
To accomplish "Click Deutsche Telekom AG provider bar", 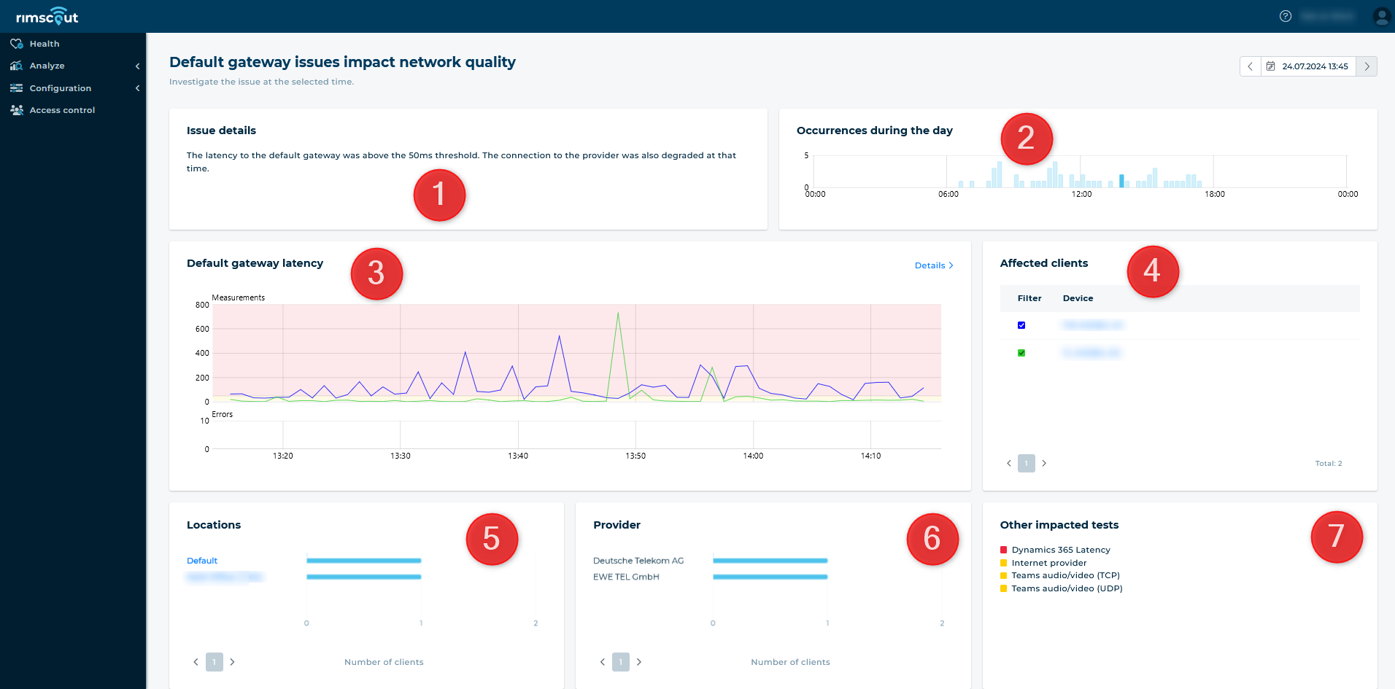I will 770,561.
